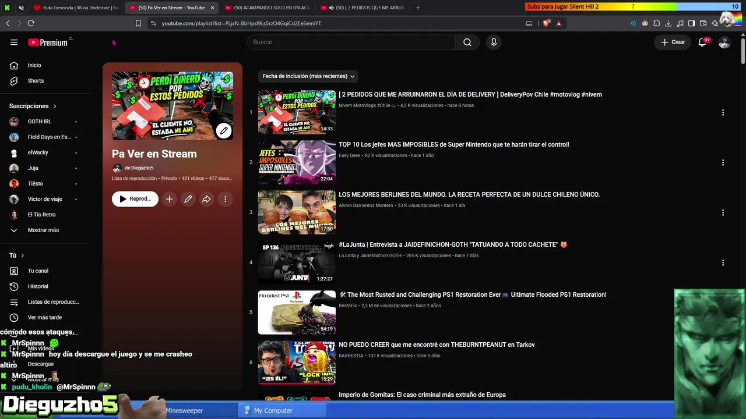Edit playlist details with the pencil button
Viewport: 746px width, 419px height.
(x=188, y=199)
